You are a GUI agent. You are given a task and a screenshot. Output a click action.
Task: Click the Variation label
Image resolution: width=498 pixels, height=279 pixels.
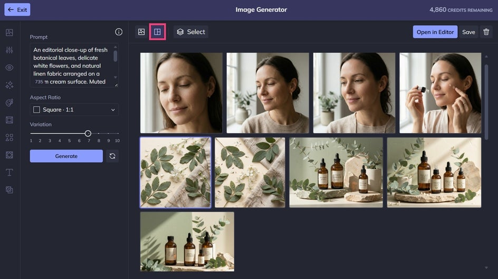(x=41, y=124)
